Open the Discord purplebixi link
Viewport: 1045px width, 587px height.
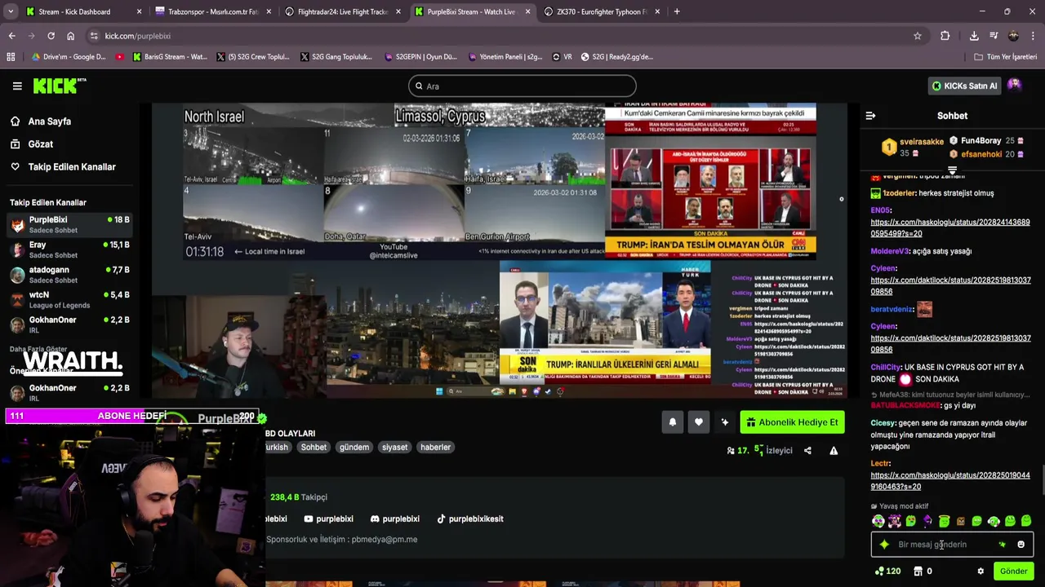tap(394, 519)
